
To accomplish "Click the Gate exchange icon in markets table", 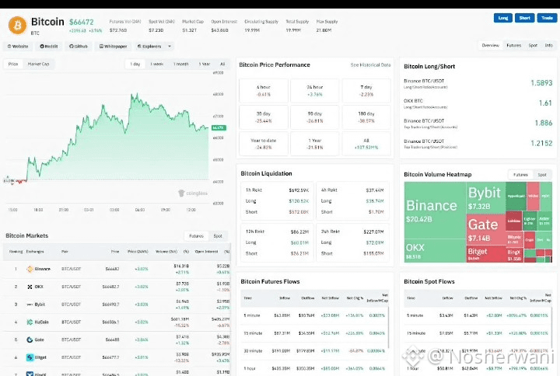I will (30, 339).
